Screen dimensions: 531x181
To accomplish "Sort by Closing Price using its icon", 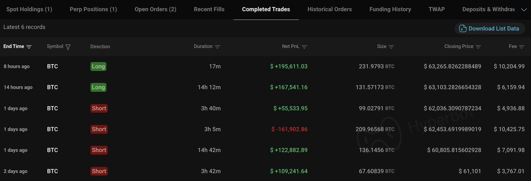I will pyautogui.click(x=478, y=46).
